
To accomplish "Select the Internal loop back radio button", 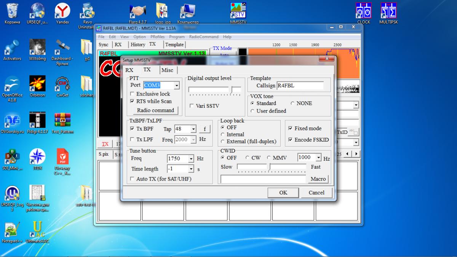I will 223,134.
